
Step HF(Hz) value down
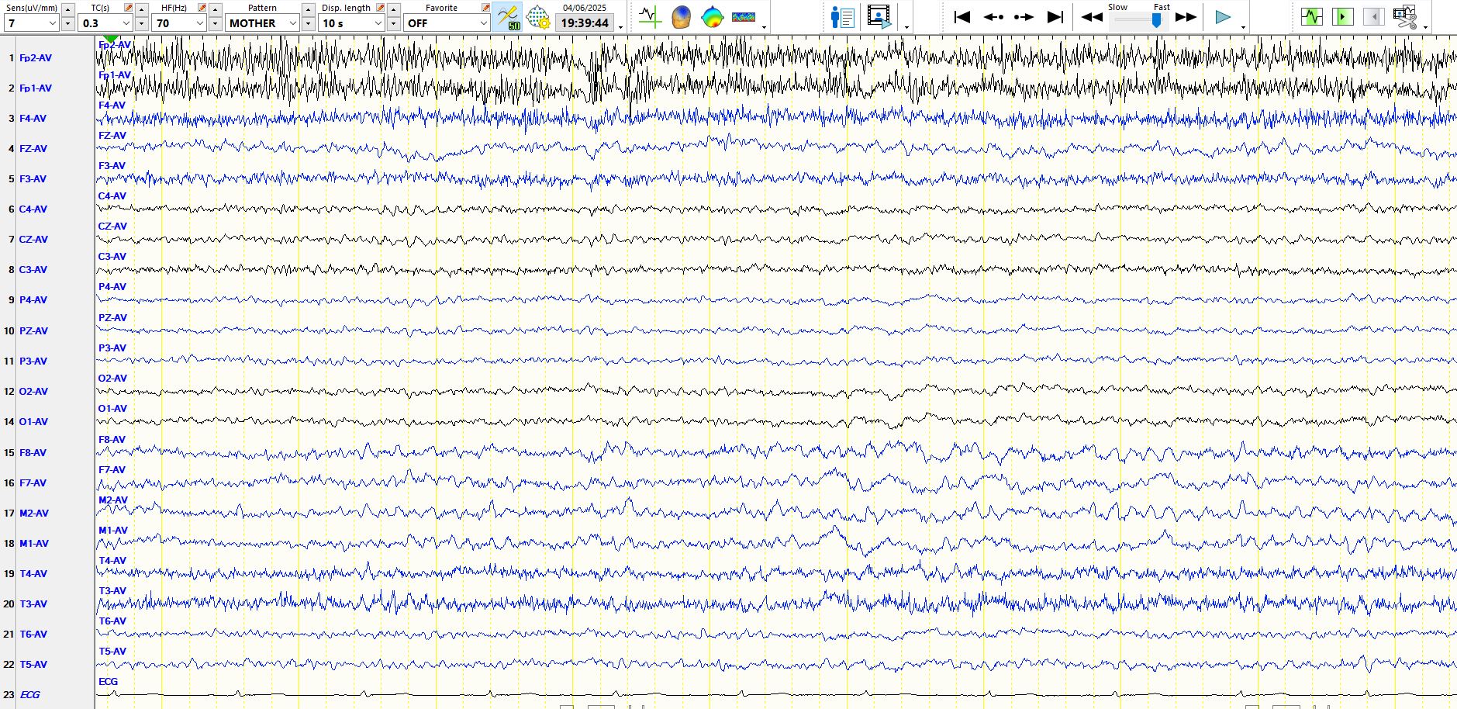point(215,24)
